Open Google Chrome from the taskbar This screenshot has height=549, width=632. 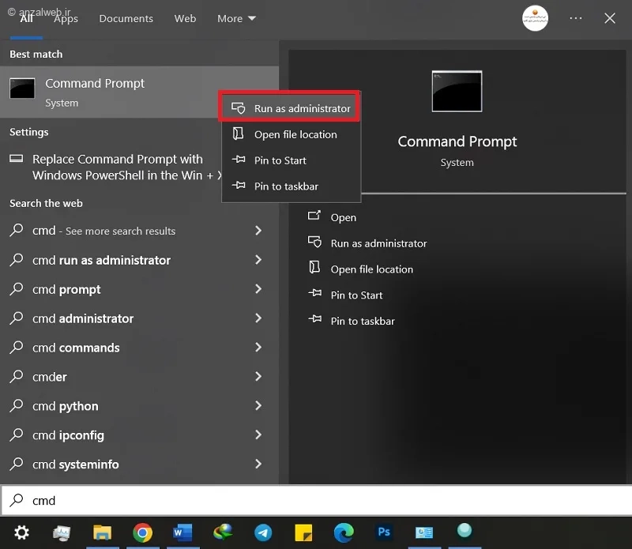pos(143,533)
